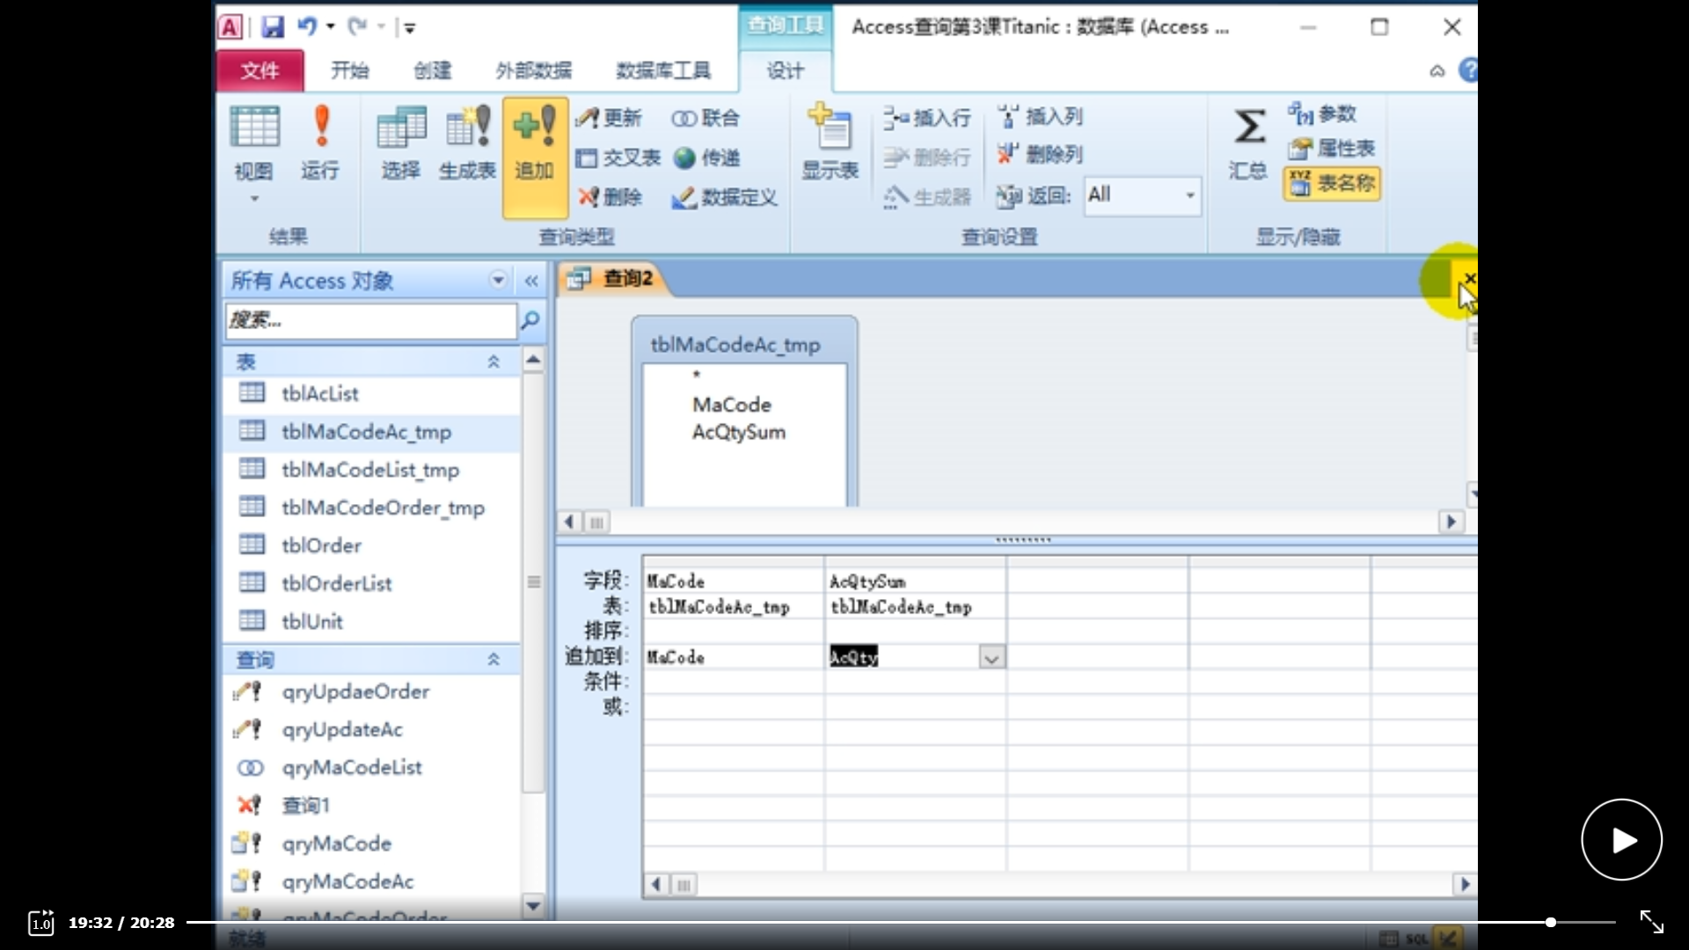Image resolution: width=1689 pixels, height=950 pixels.
Task: Play the video with the round play button
Action: pos(1621,840)
